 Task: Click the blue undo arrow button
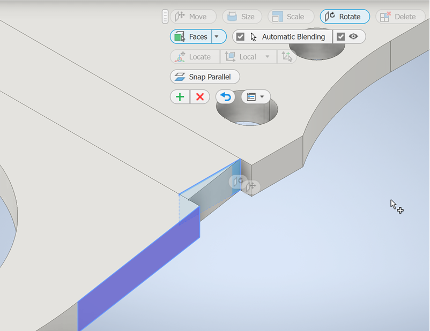[x=225, y=97]
